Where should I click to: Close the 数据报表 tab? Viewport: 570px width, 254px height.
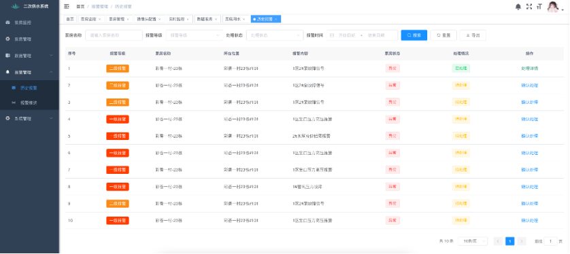click(x=216, y=19)
